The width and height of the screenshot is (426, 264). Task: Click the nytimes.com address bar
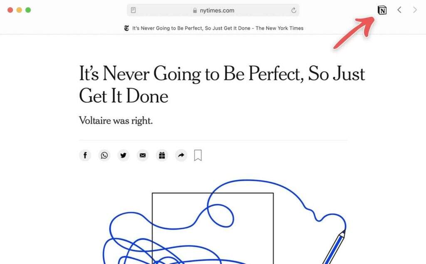click(217, 10)
